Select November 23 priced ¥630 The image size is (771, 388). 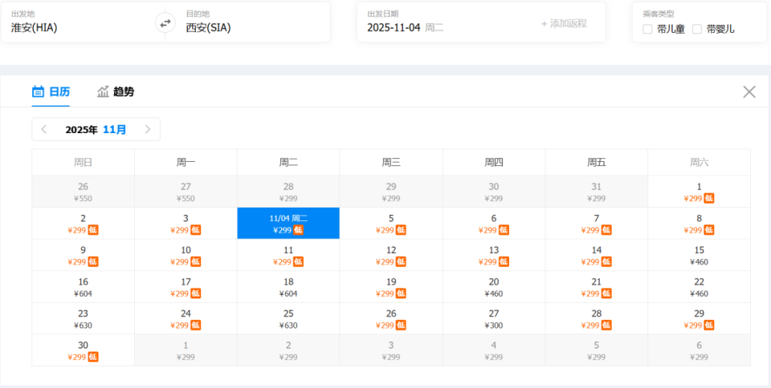pyautogui.click(x=83, y=319)
